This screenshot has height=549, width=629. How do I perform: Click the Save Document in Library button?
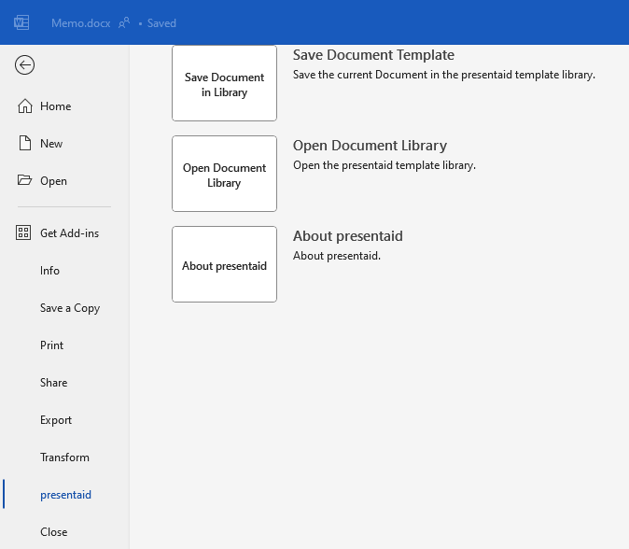(224, 83)
